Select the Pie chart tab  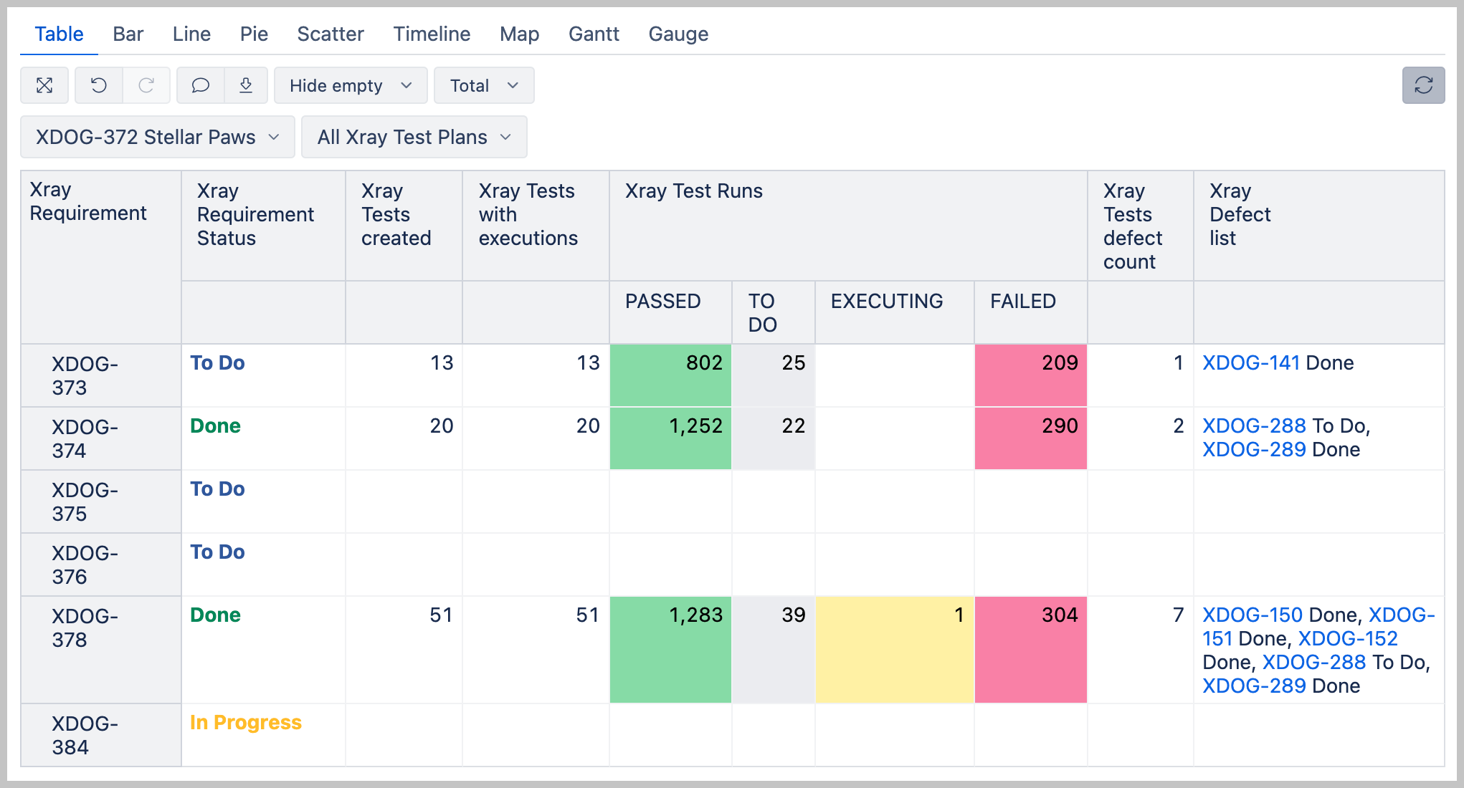coord(254,34)
